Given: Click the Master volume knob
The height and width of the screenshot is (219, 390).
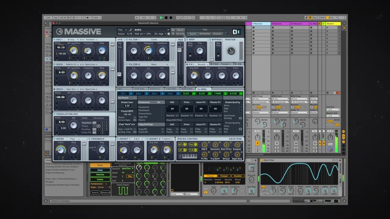Looking at the screenshot, I should click(x=231, y=51).
